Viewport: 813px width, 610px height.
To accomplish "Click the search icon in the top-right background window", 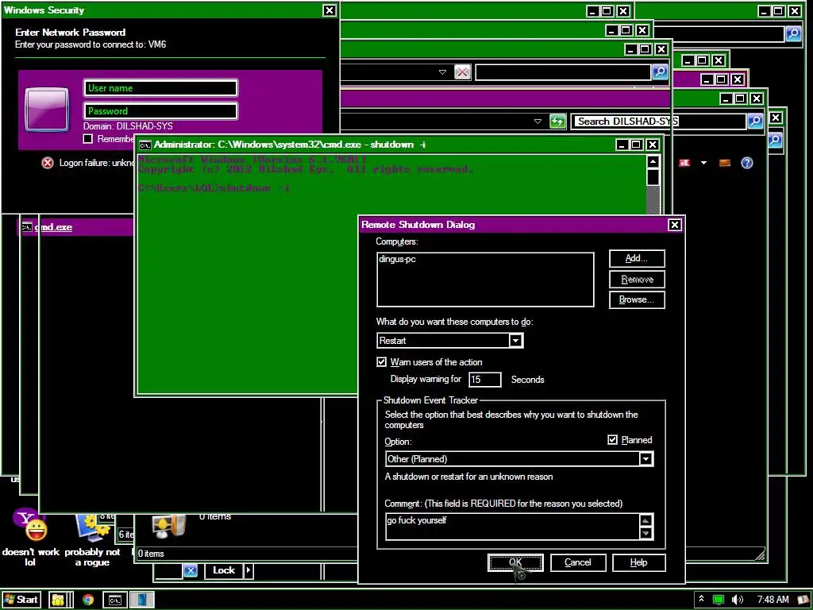I will click(793, 34).
